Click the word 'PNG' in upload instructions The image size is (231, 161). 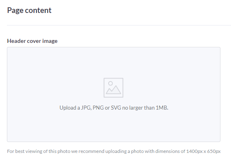coord(98,108)
